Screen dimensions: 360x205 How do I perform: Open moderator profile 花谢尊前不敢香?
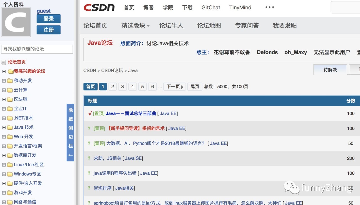click(232, 53)
